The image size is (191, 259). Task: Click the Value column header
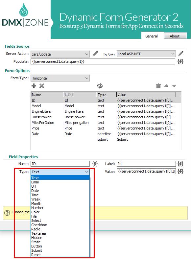coord(146,95)
